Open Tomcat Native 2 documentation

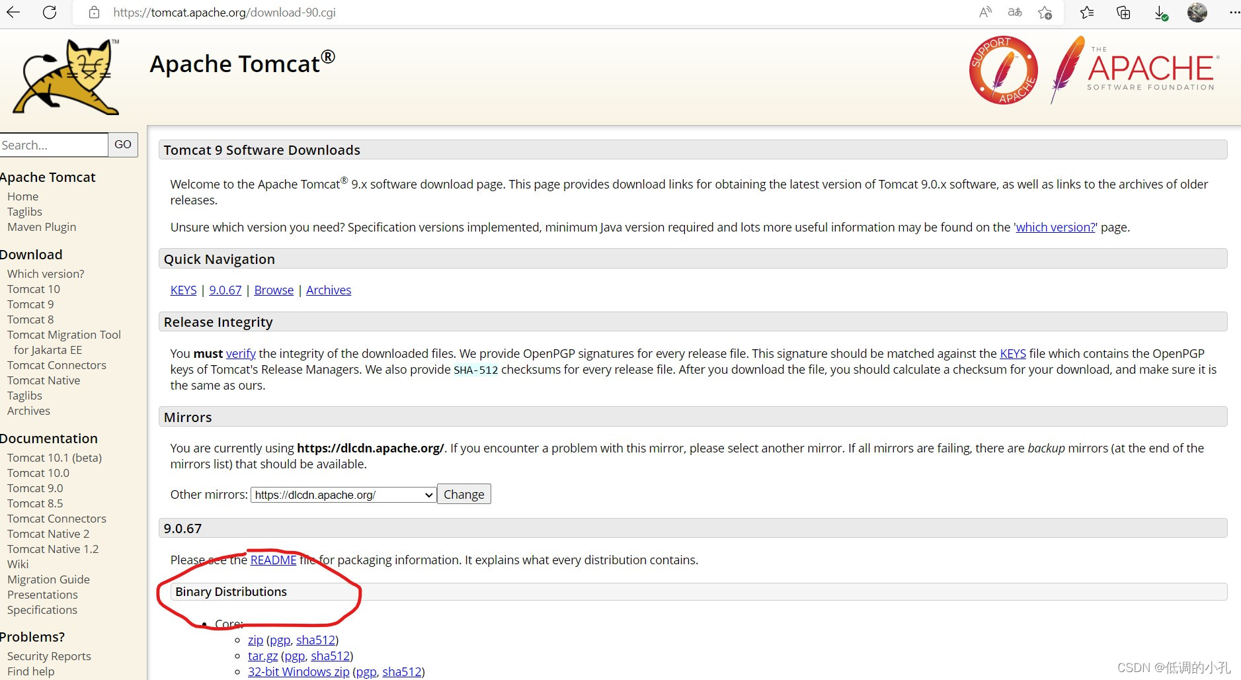pos(48,534)
